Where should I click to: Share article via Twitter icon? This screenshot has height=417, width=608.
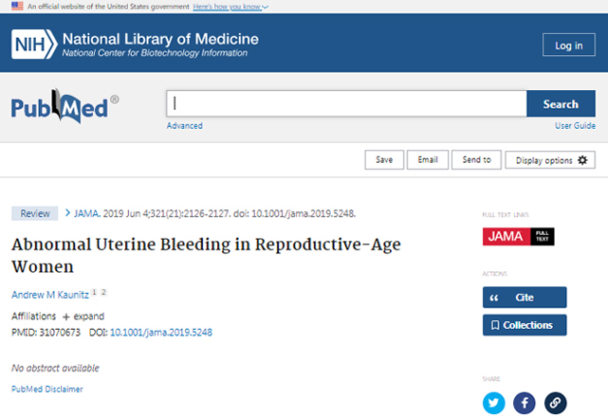click(493, 403)
